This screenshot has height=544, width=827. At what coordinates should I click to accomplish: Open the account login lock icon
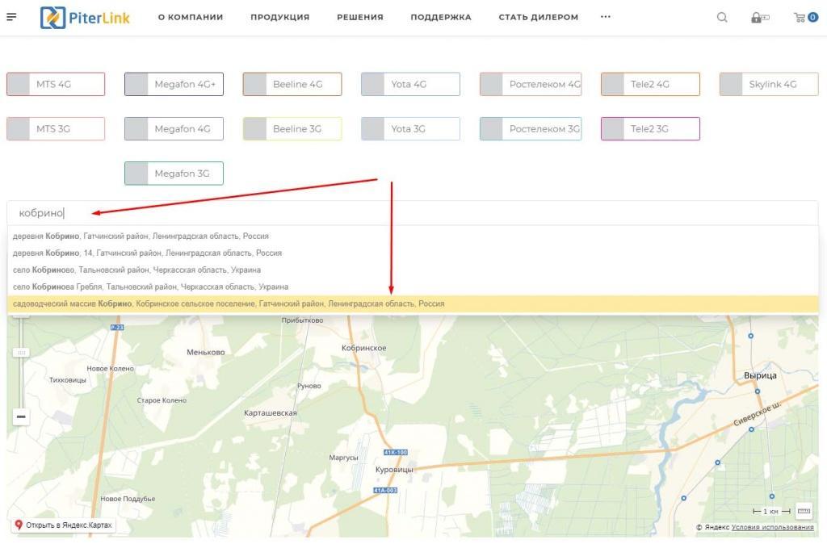[759, 18]
